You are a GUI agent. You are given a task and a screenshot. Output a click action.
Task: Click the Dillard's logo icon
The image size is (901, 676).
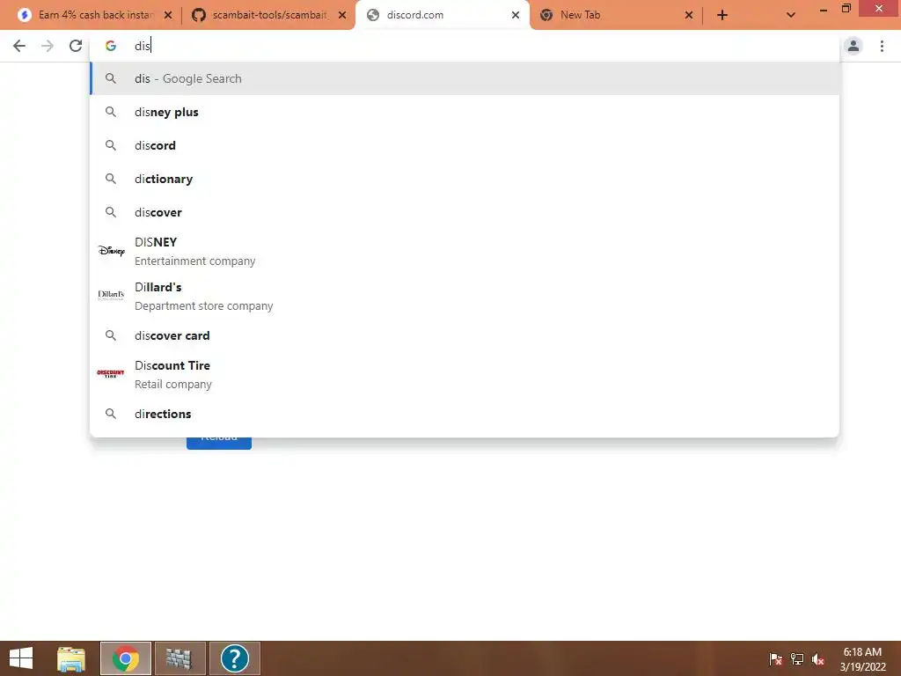tap(111, 295)
